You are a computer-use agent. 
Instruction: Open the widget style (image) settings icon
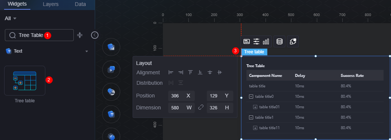point(246,41)
